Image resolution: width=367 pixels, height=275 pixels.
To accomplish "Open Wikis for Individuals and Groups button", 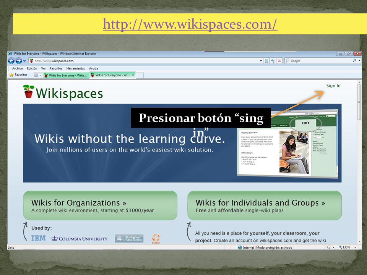I will pyautogui.click(x=265, y=205).
